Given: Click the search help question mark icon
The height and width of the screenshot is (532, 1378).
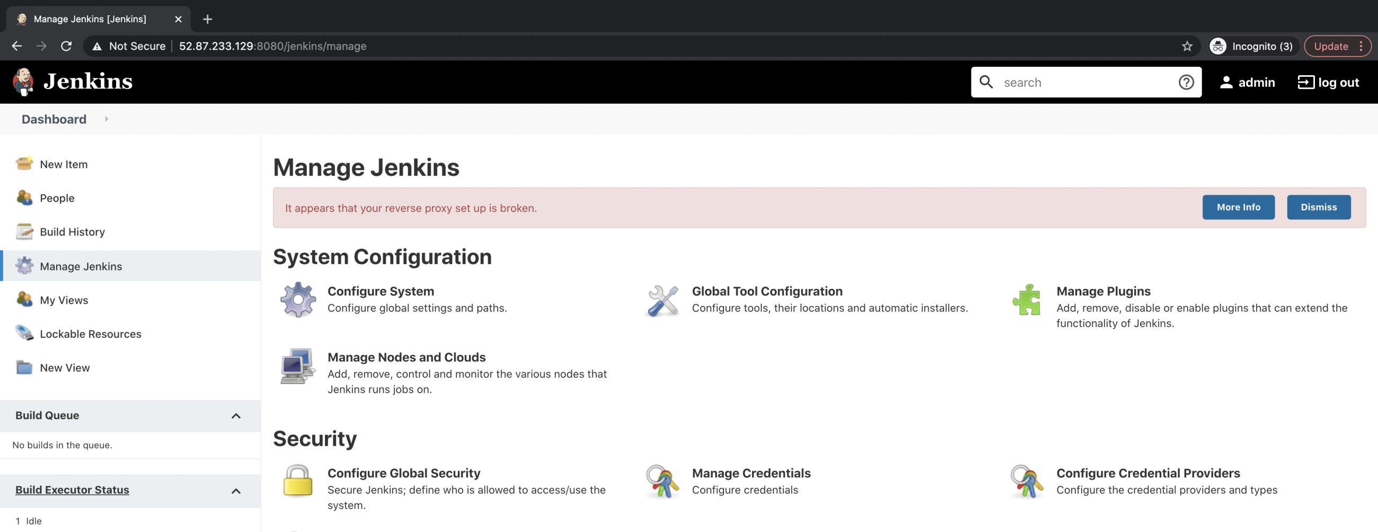Looking at the screenshot, I should click(1186, 82).
